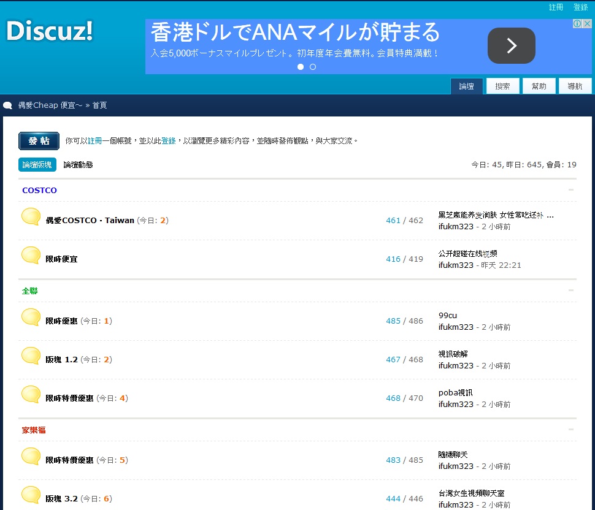Select the first ad carousel dot
Viewport: 595px width, 510px height.
point(301,67)
